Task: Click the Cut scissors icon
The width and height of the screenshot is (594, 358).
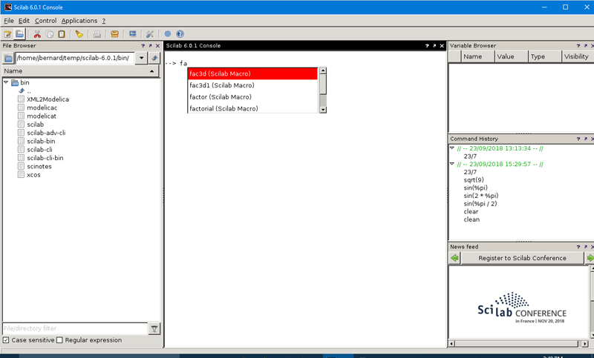Action: (37, 34)
